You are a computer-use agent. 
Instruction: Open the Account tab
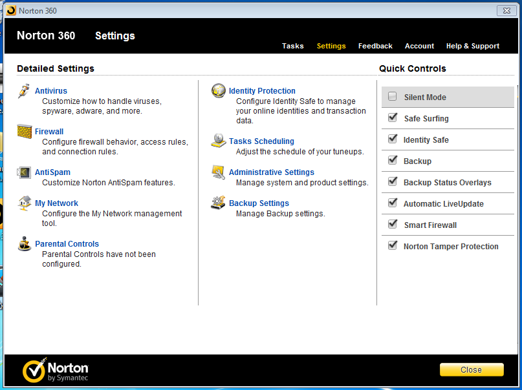(419, 46)
